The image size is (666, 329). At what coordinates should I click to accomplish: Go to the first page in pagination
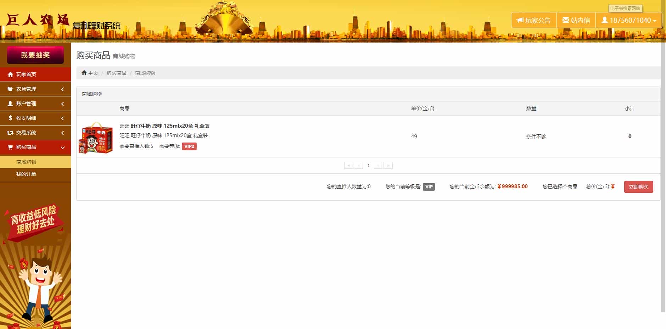pos(349,165)
